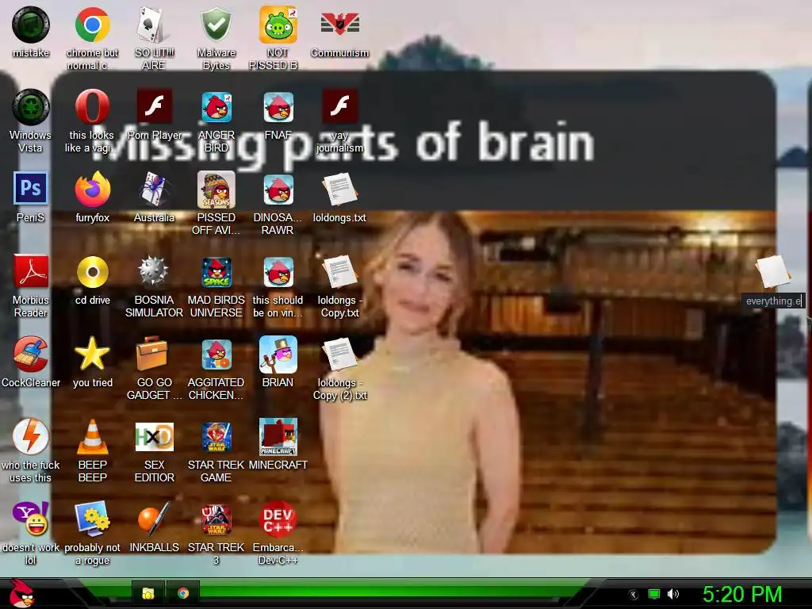
Task: Open the red bird Start button
Action: (x=21, y=593)
